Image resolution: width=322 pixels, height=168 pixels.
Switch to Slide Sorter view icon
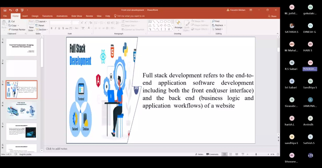pos(230,154)
